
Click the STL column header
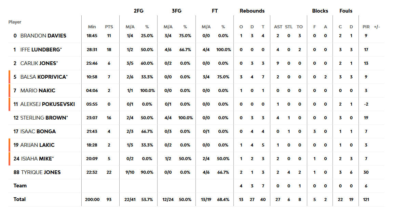pyautogui.click(x=289, y=27)
